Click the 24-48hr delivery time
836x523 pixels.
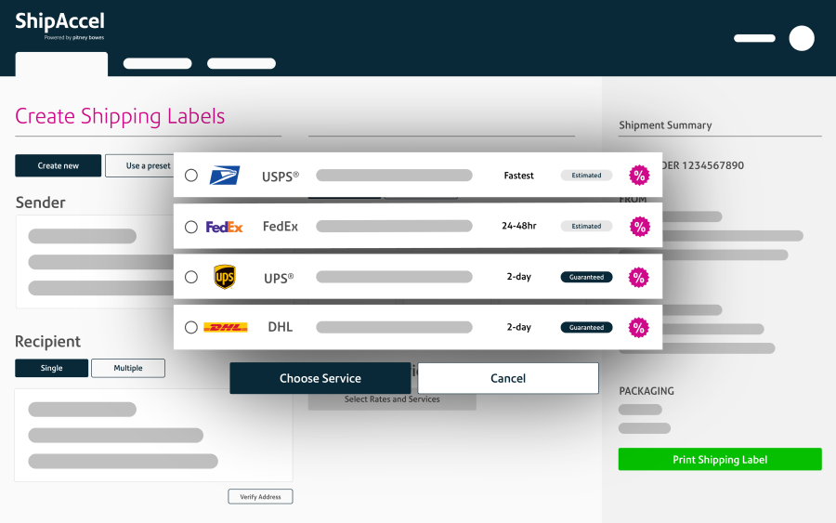[x=518, y=226]
